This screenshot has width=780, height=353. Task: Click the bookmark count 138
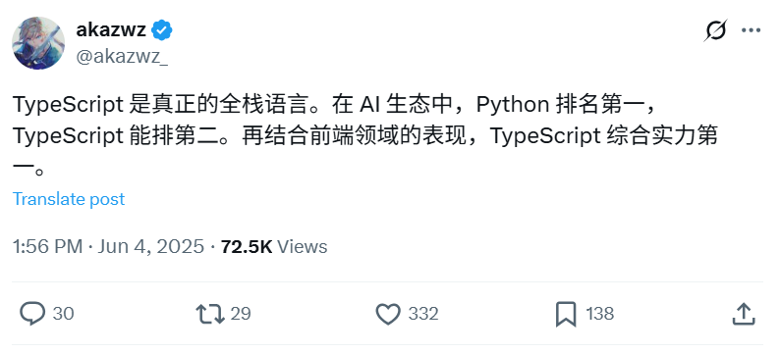pos(599,314)
